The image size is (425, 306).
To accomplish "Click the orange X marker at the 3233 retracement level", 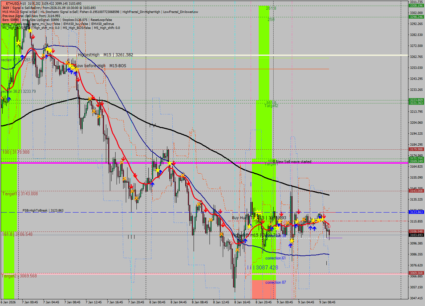I will pyautogui.click(x=90, y=98).
